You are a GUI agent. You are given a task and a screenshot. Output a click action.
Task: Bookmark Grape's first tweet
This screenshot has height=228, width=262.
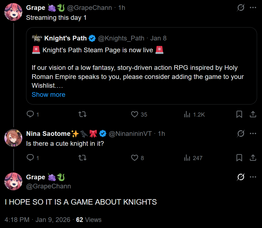[239, 114]
